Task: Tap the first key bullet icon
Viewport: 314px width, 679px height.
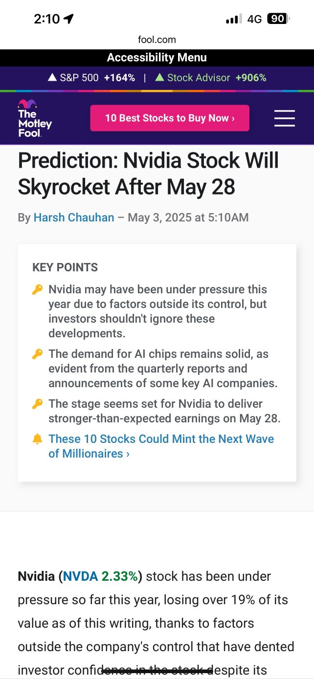Action: 38,289
